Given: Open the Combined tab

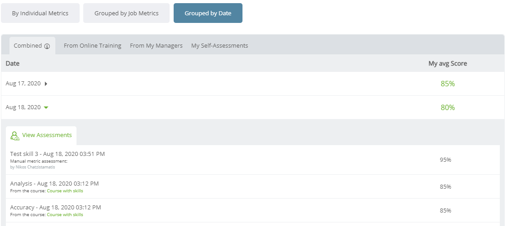Looking at the screenshot, I should [x=32, y=46].
